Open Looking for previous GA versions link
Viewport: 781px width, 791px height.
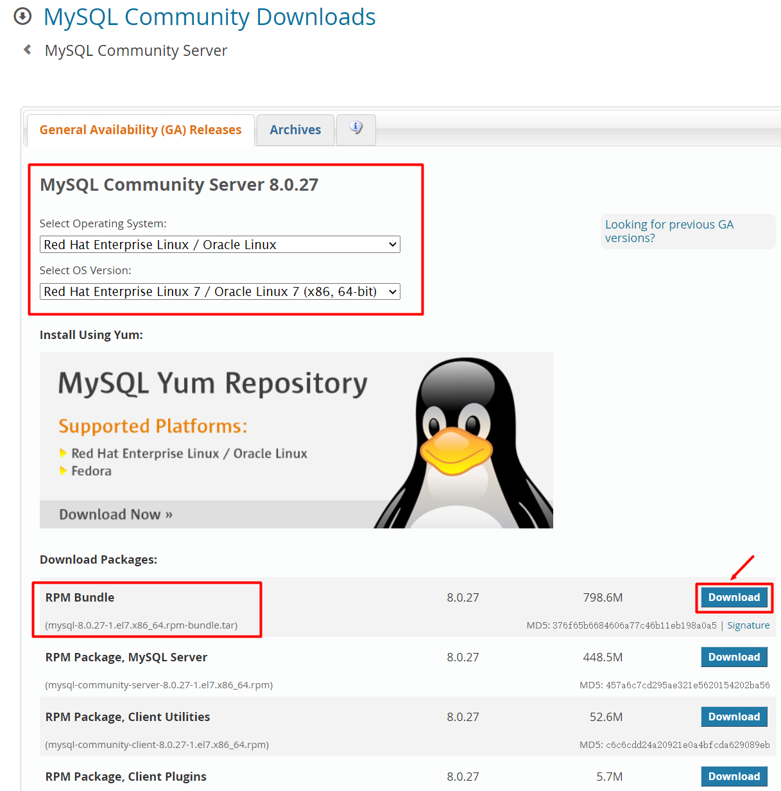point(669,231)
